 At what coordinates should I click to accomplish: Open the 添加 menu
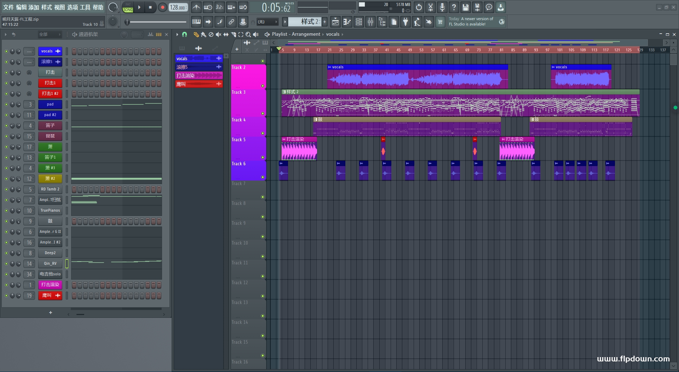pyautogui.click(x=34, y=7)
